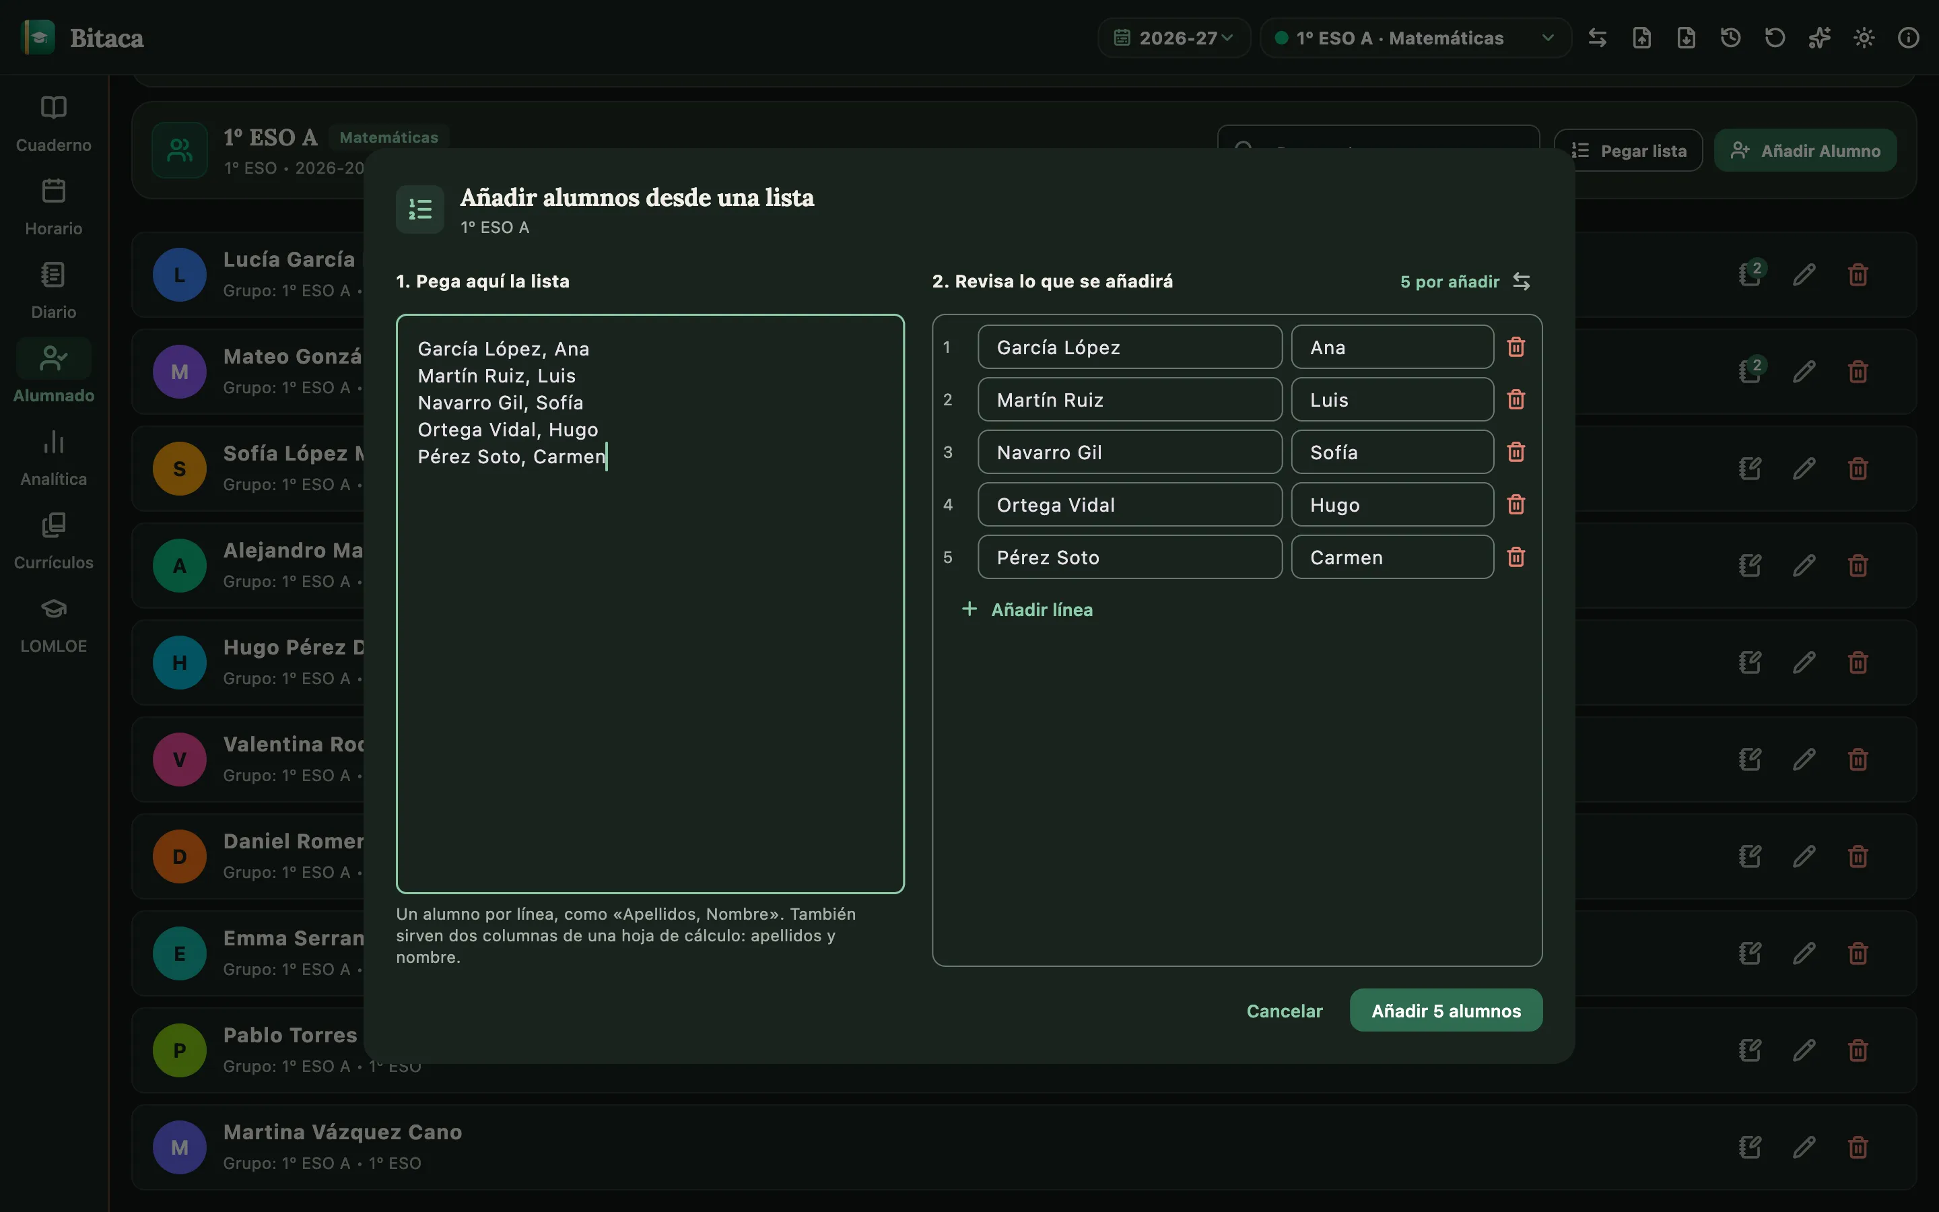Remove the Martín Ruiz preview row
This screenshot has width=1939, height=1212.
1516,399
